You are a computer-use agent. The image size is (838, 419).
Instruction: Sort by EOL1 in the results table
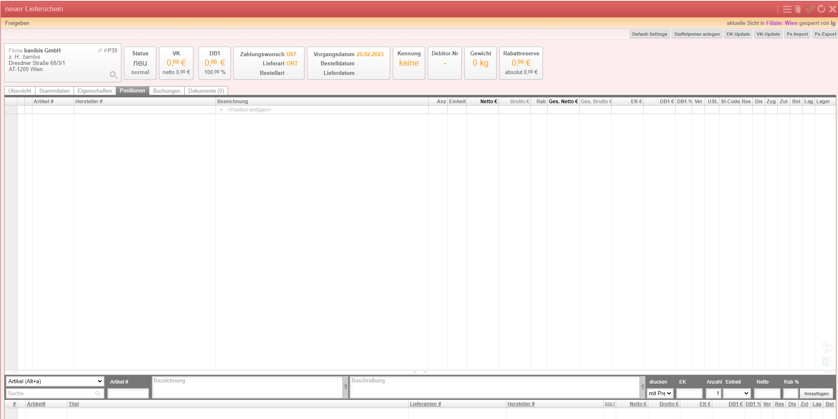coord(610,404)
